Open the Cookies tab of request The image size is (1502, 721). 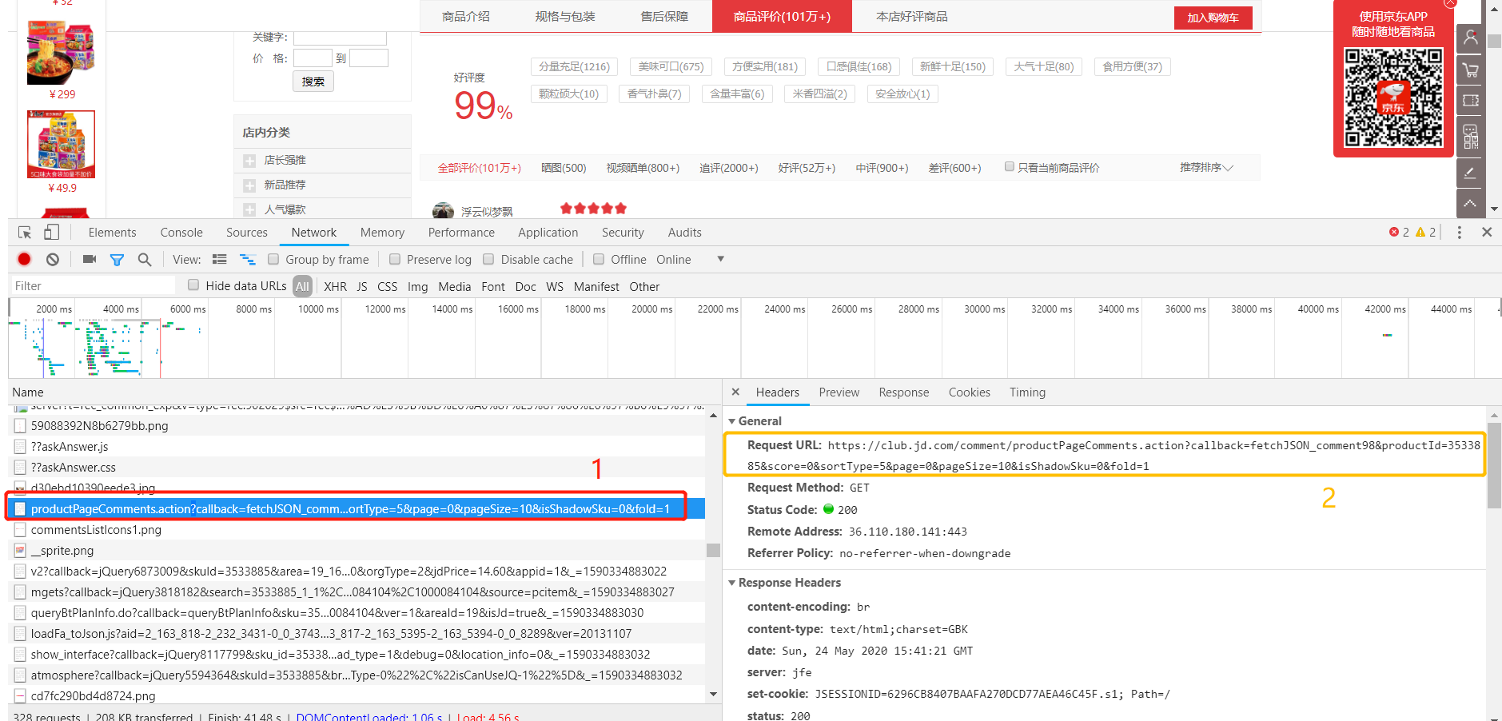(970, 392)
